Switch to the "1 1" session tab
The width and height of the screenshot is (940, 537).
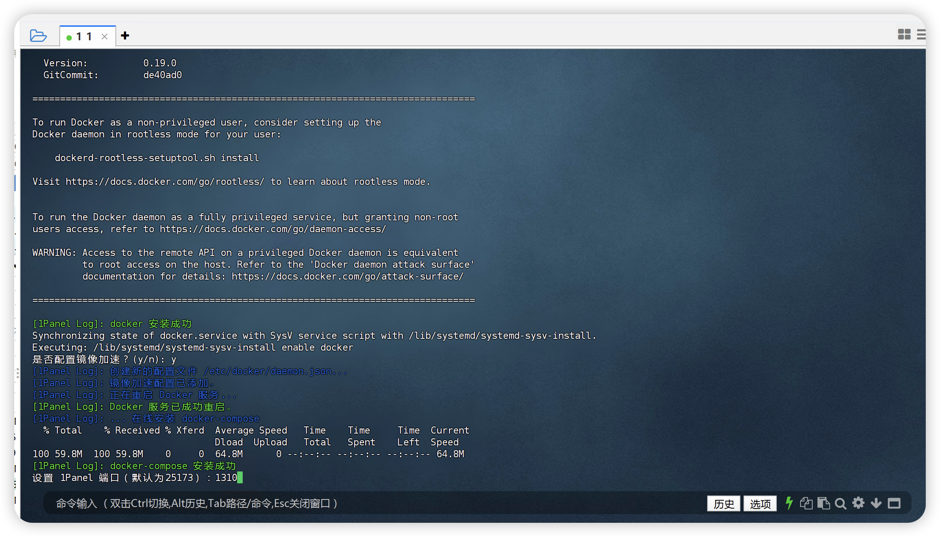pos(84,36)
